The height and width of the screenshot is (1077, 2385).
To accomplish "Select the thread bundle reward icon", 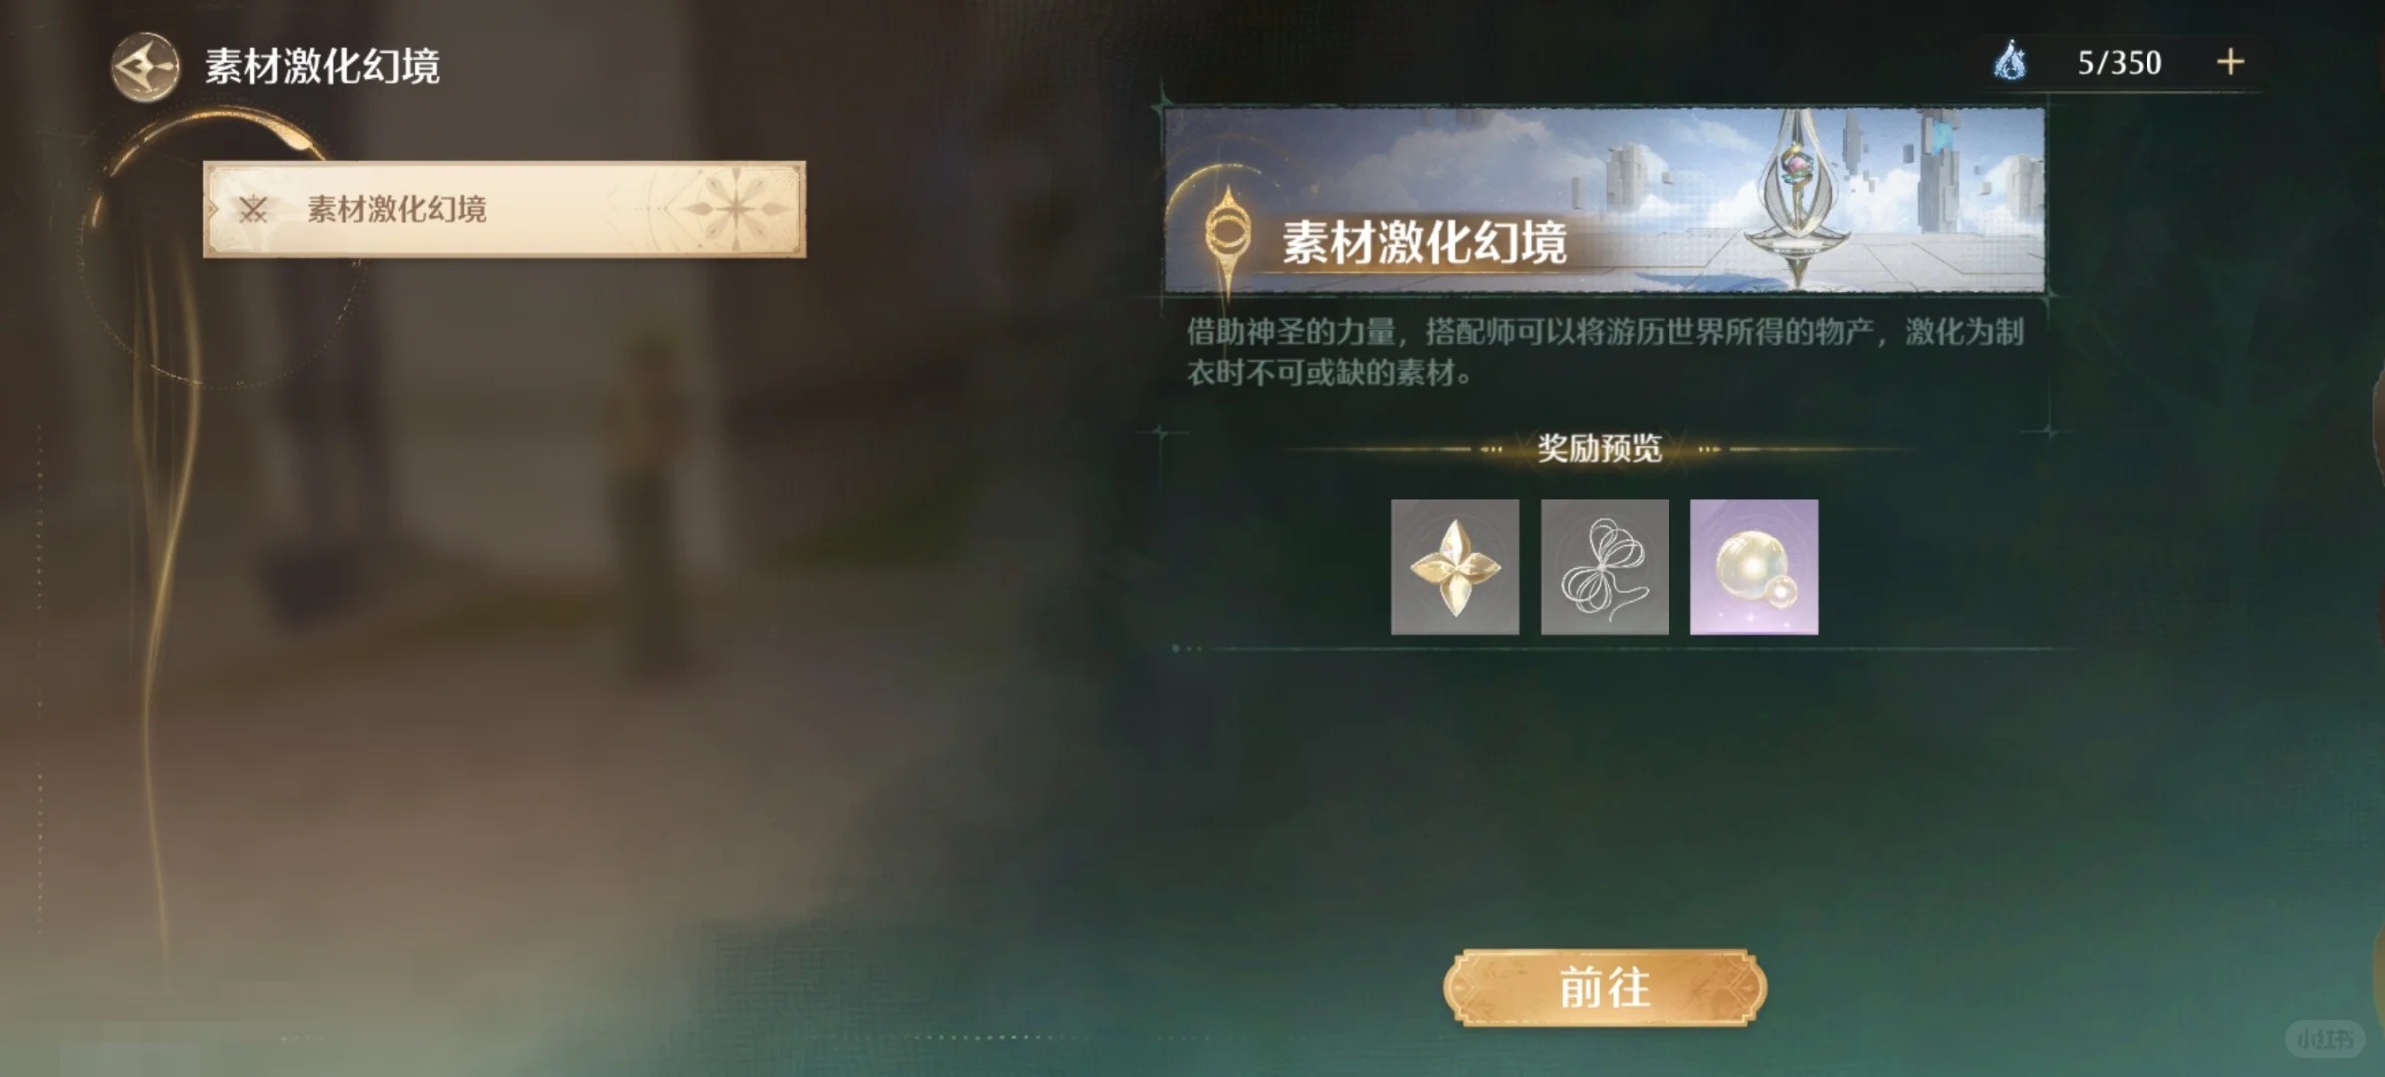I will 1605,566.
